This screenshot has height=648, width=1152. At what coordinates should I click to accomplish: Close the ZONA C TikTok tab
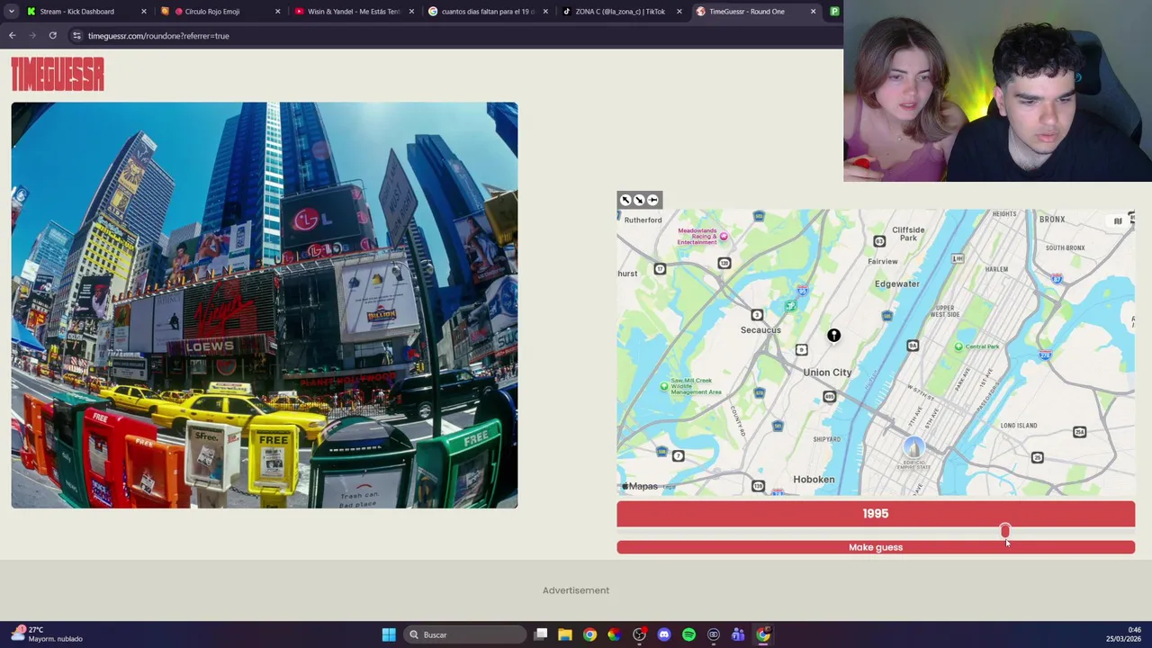point(679,12)
